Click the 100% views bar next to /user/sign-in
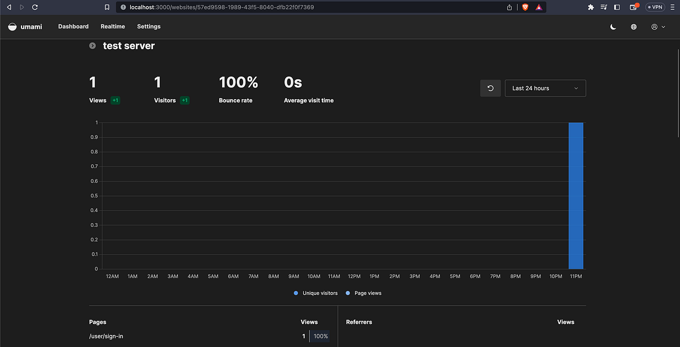This screenshot has height=347, width=680. (x=320, y=336)
